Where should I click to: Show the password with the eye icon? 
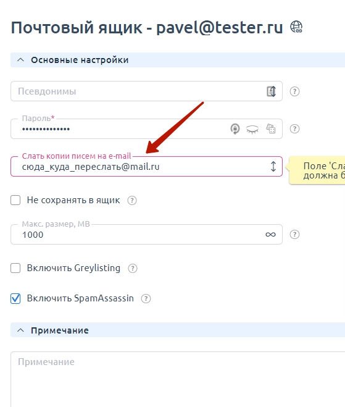click(252, 129)
